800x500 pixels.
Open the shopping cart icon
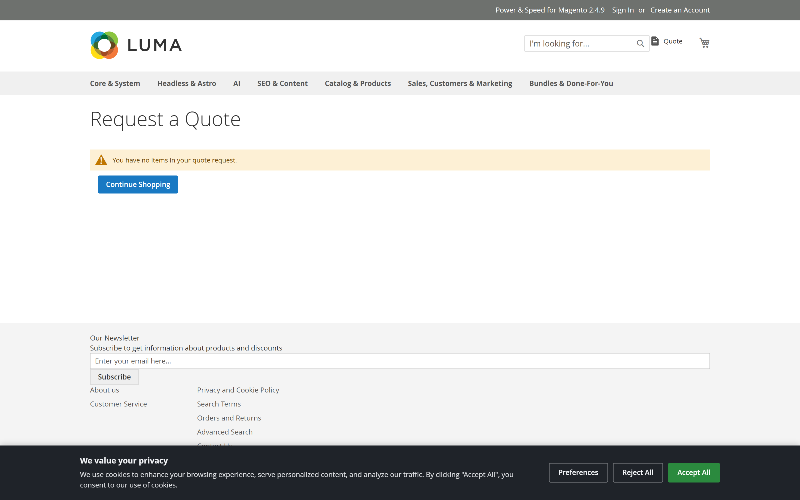pos(704,43)
